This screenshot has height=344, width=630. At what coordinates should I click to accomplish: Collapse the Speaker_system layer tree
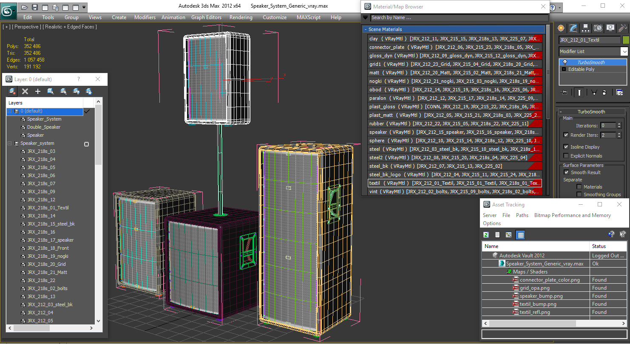[10, 144]
